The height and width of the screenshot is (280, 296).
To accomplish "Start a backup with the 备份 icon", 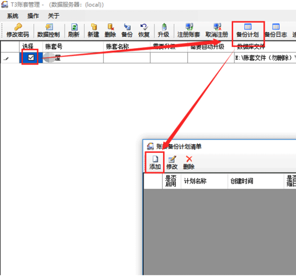I will [x=127, y=27].
